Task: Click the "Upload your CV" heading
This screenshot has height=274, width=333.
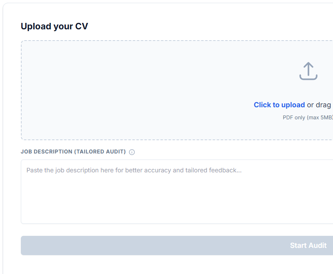Action: tap(54, 27)
